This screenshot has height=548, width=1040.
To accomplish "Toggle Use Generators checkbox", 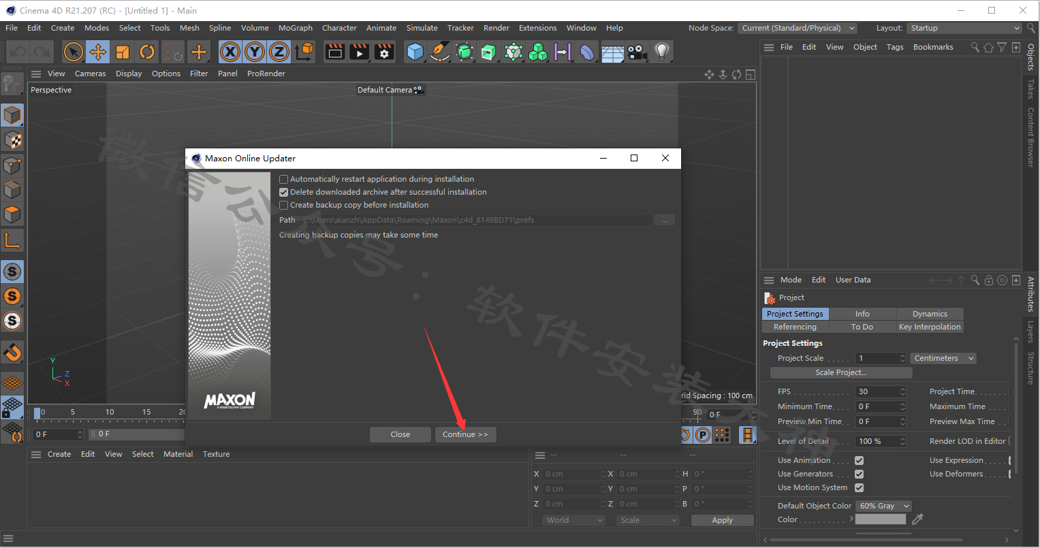I will 859,474.
